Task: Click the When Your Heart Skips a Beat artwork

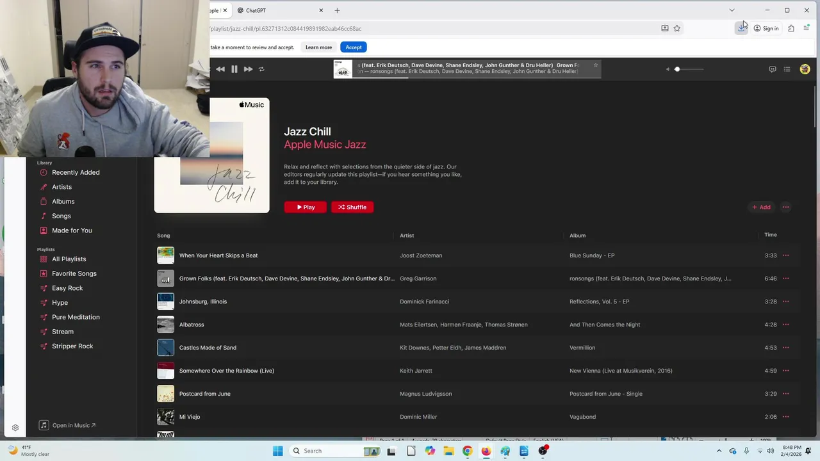Action: coord(165,255)
